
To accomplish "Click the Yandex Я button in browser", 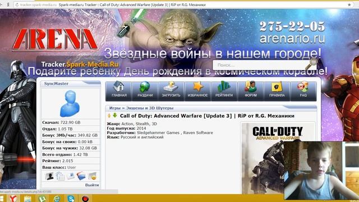I will pyautogui.click(x=8, y=4).
